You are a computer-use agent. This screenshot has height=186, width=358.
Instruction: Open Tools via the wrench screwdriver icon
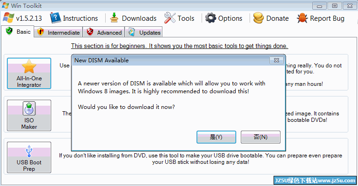coord(170,18)
